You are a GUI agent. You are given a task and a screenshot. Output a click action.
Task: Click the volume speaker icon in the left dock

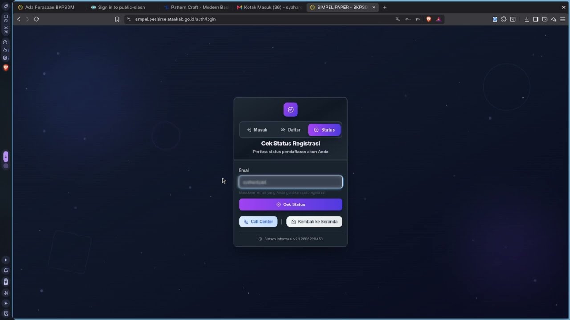tap(6, 293)
